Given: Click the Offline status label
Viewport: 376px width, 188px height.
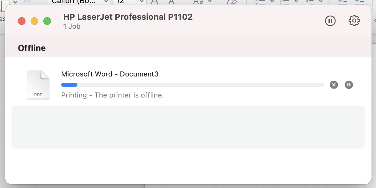Looking at the screenshot, I should pos(32,48).
